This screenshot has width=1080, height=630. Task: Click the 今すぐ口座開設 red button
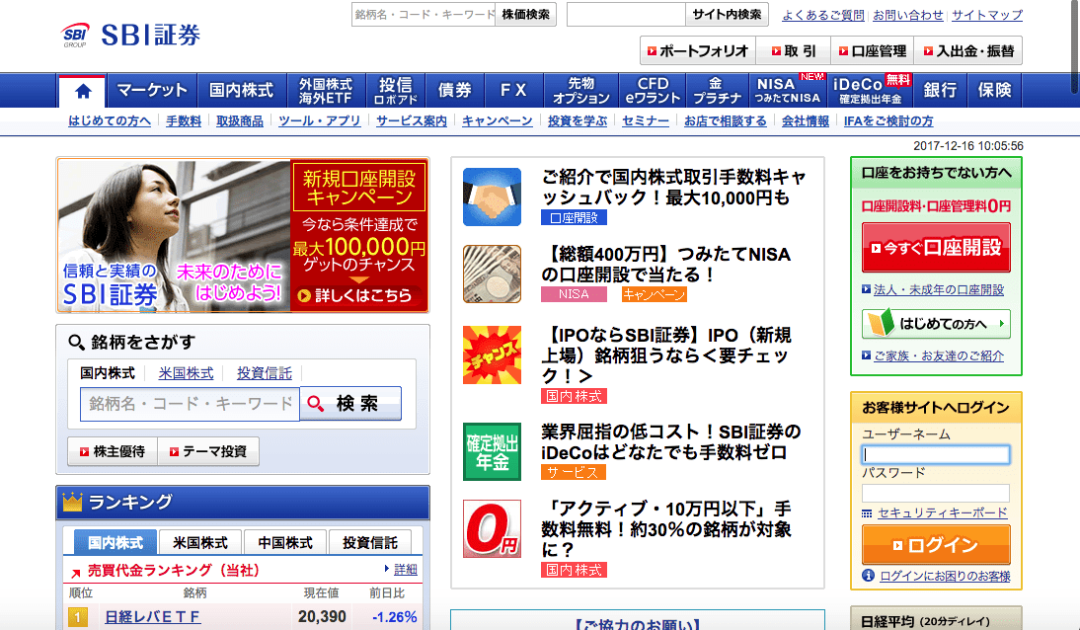pyautogui.click(x=935, y=247)
